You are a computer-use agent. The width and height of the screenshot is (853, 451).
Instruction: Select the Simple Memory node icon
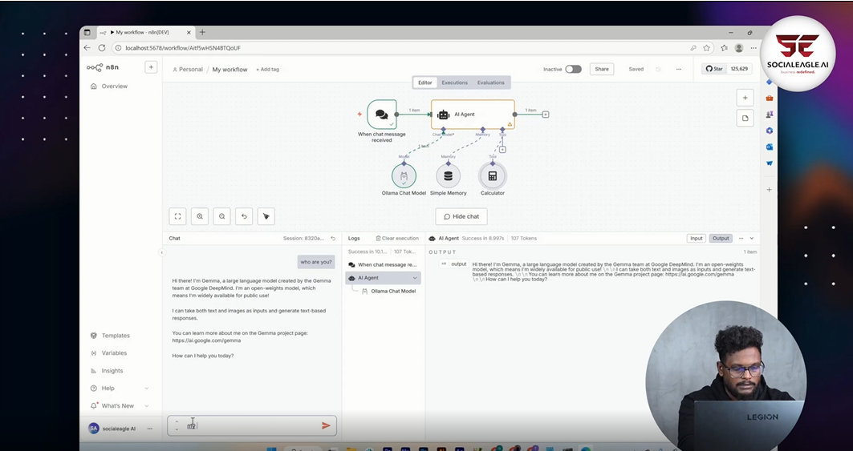tap(448, 176)
